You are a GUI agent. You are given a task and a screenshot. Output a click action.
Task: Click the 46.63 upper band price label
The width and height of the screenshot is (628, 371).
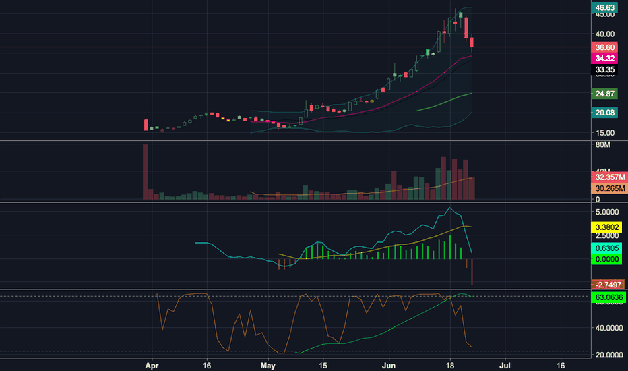604,7
